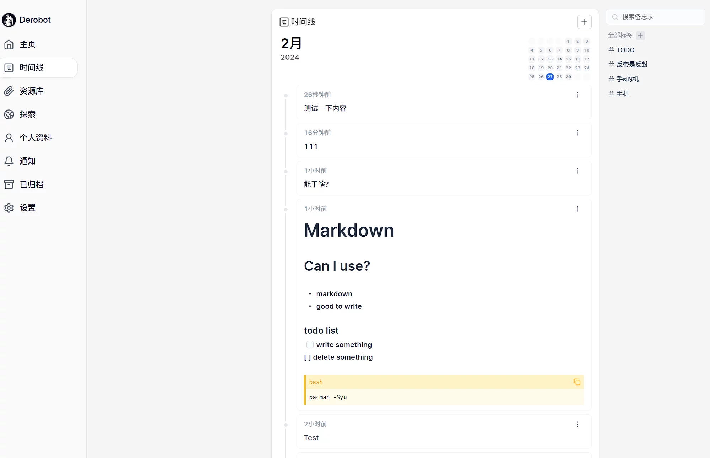Filter memos by #TODO tag
710x458 pixels.
coord(625,50)
